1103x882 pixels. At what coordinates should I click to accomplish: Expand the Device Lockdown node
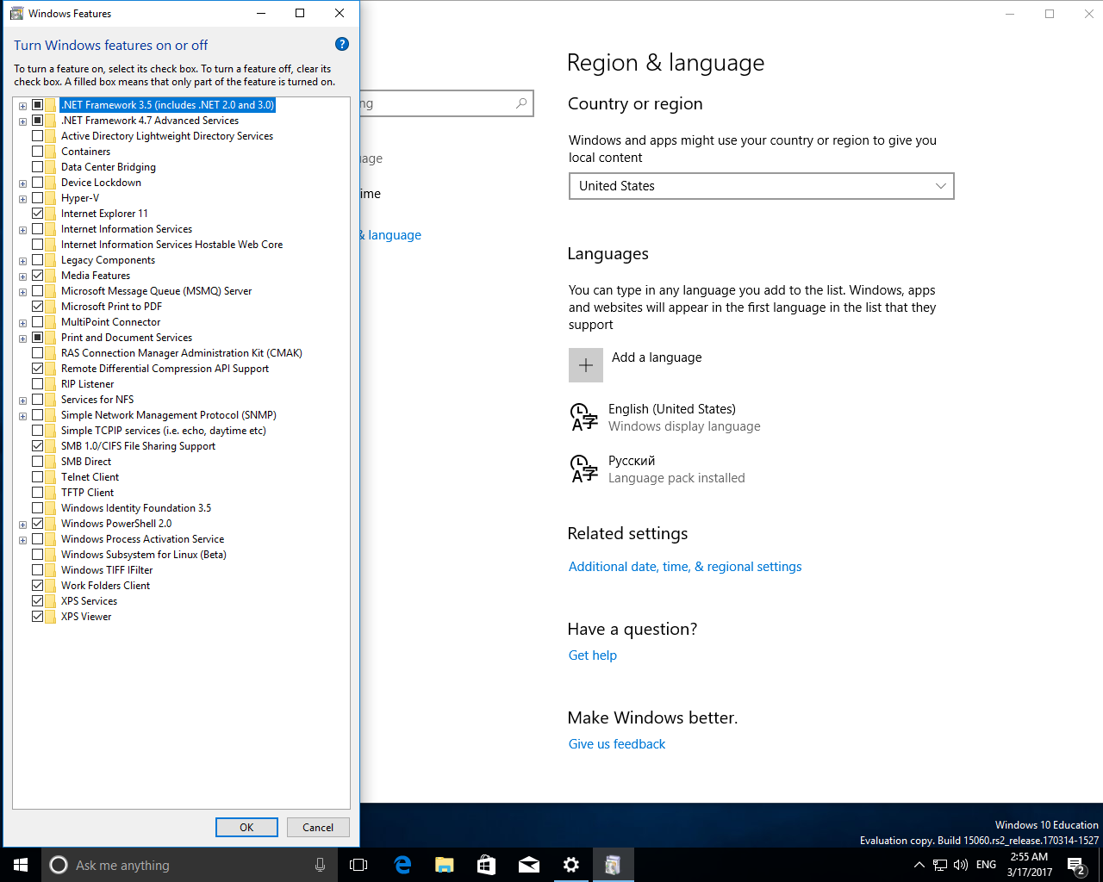pyautogui.click(x=22, y=183)
